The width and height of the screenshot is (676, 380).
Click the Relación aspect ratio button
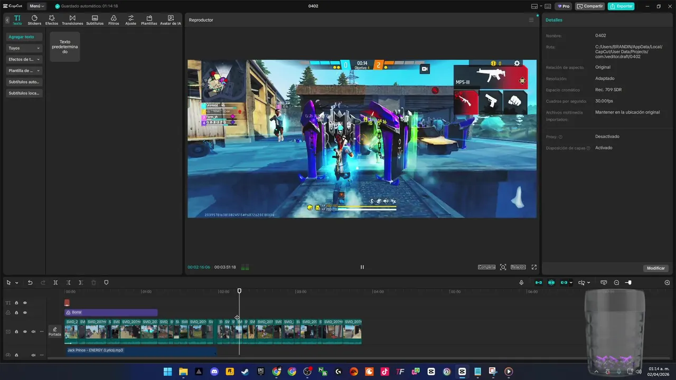tap(518, 267)
